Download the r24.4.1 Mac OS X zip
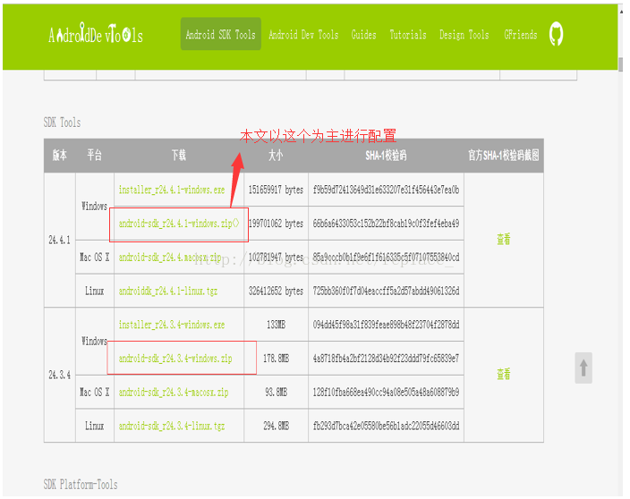630x499 pixels. point(170,258)
